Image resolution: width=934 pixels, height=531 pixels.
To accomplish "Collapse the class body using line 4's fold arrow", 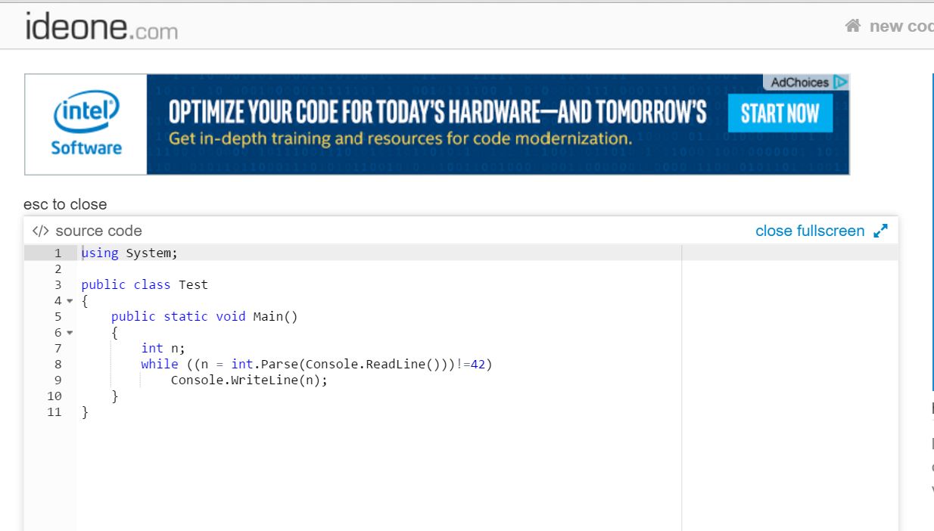I will click(x=69, y=300).
